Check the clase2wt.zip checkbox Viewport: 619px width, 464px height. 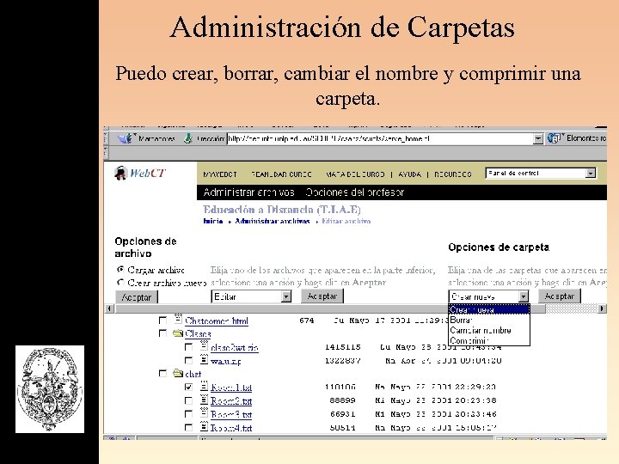pos(188,347)
